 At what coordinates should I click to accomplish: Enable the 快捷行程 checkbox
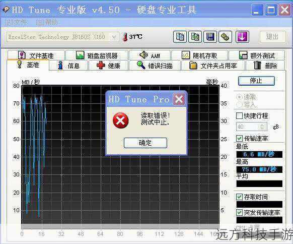[239, 115]
